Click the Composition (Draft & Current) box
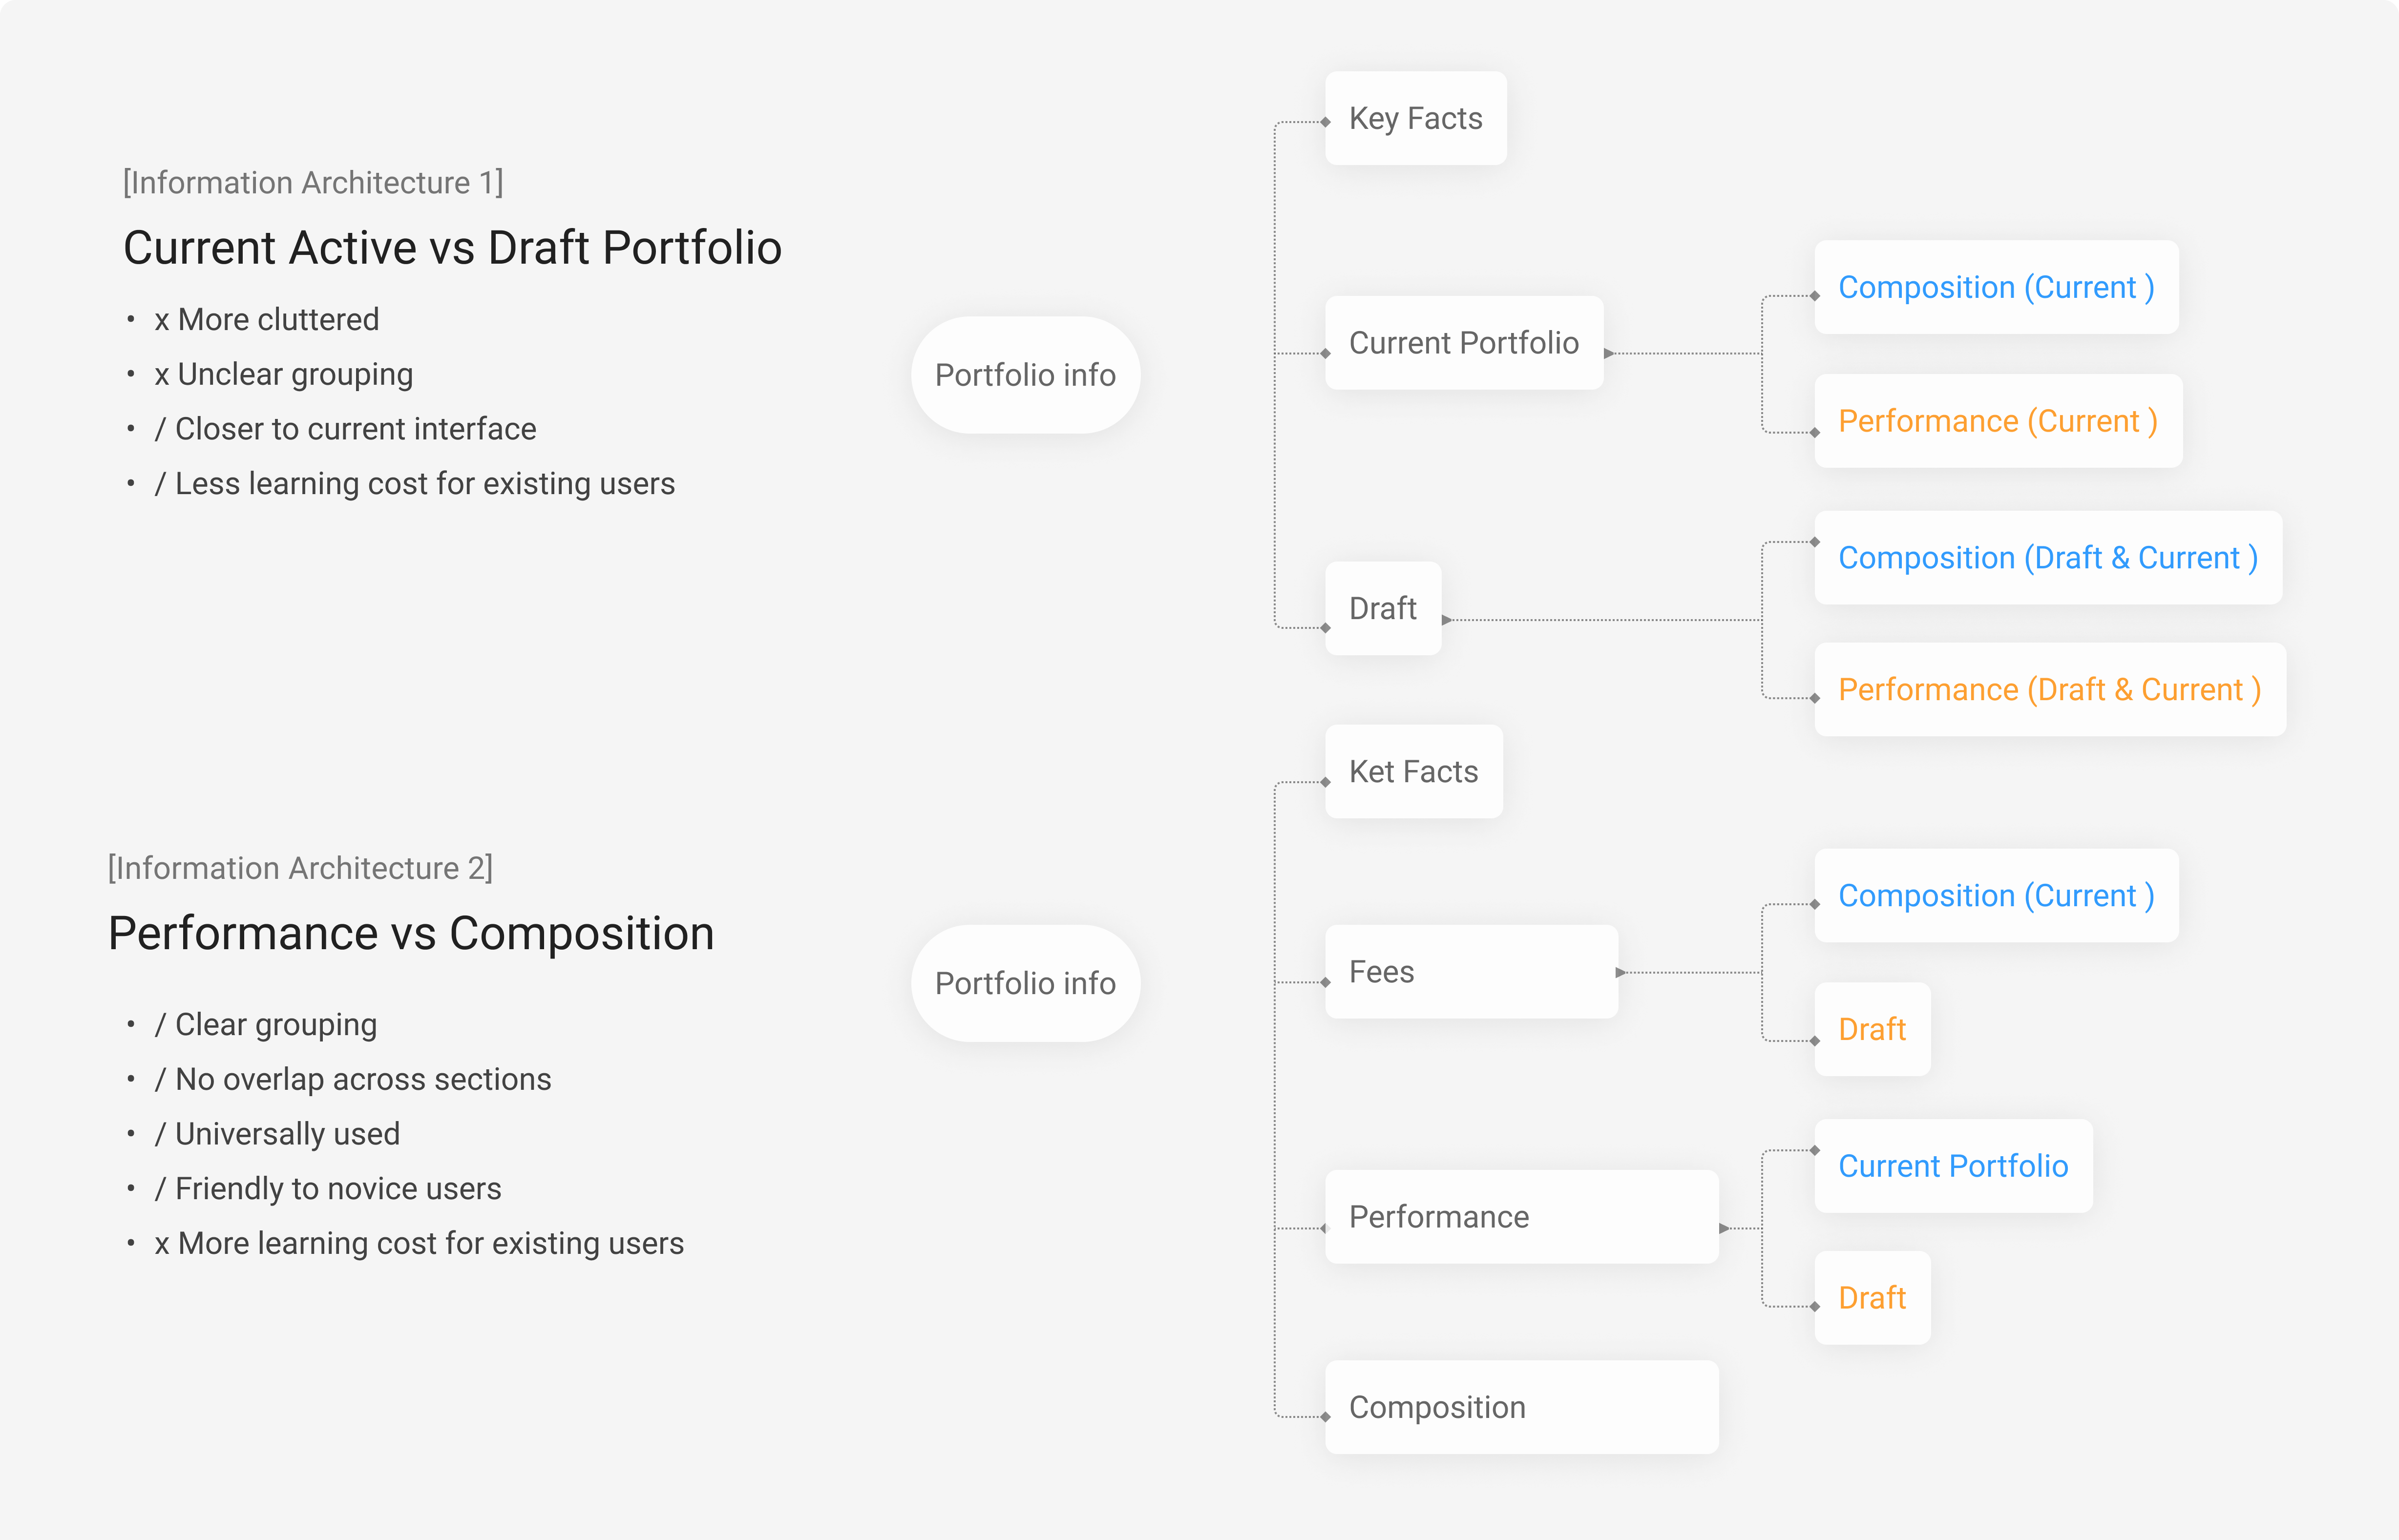 (x=2047, y=558)
